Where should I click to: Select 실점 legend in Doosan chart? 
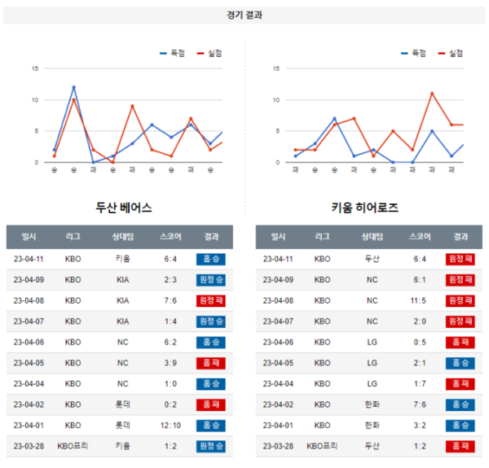click(209, 53)
